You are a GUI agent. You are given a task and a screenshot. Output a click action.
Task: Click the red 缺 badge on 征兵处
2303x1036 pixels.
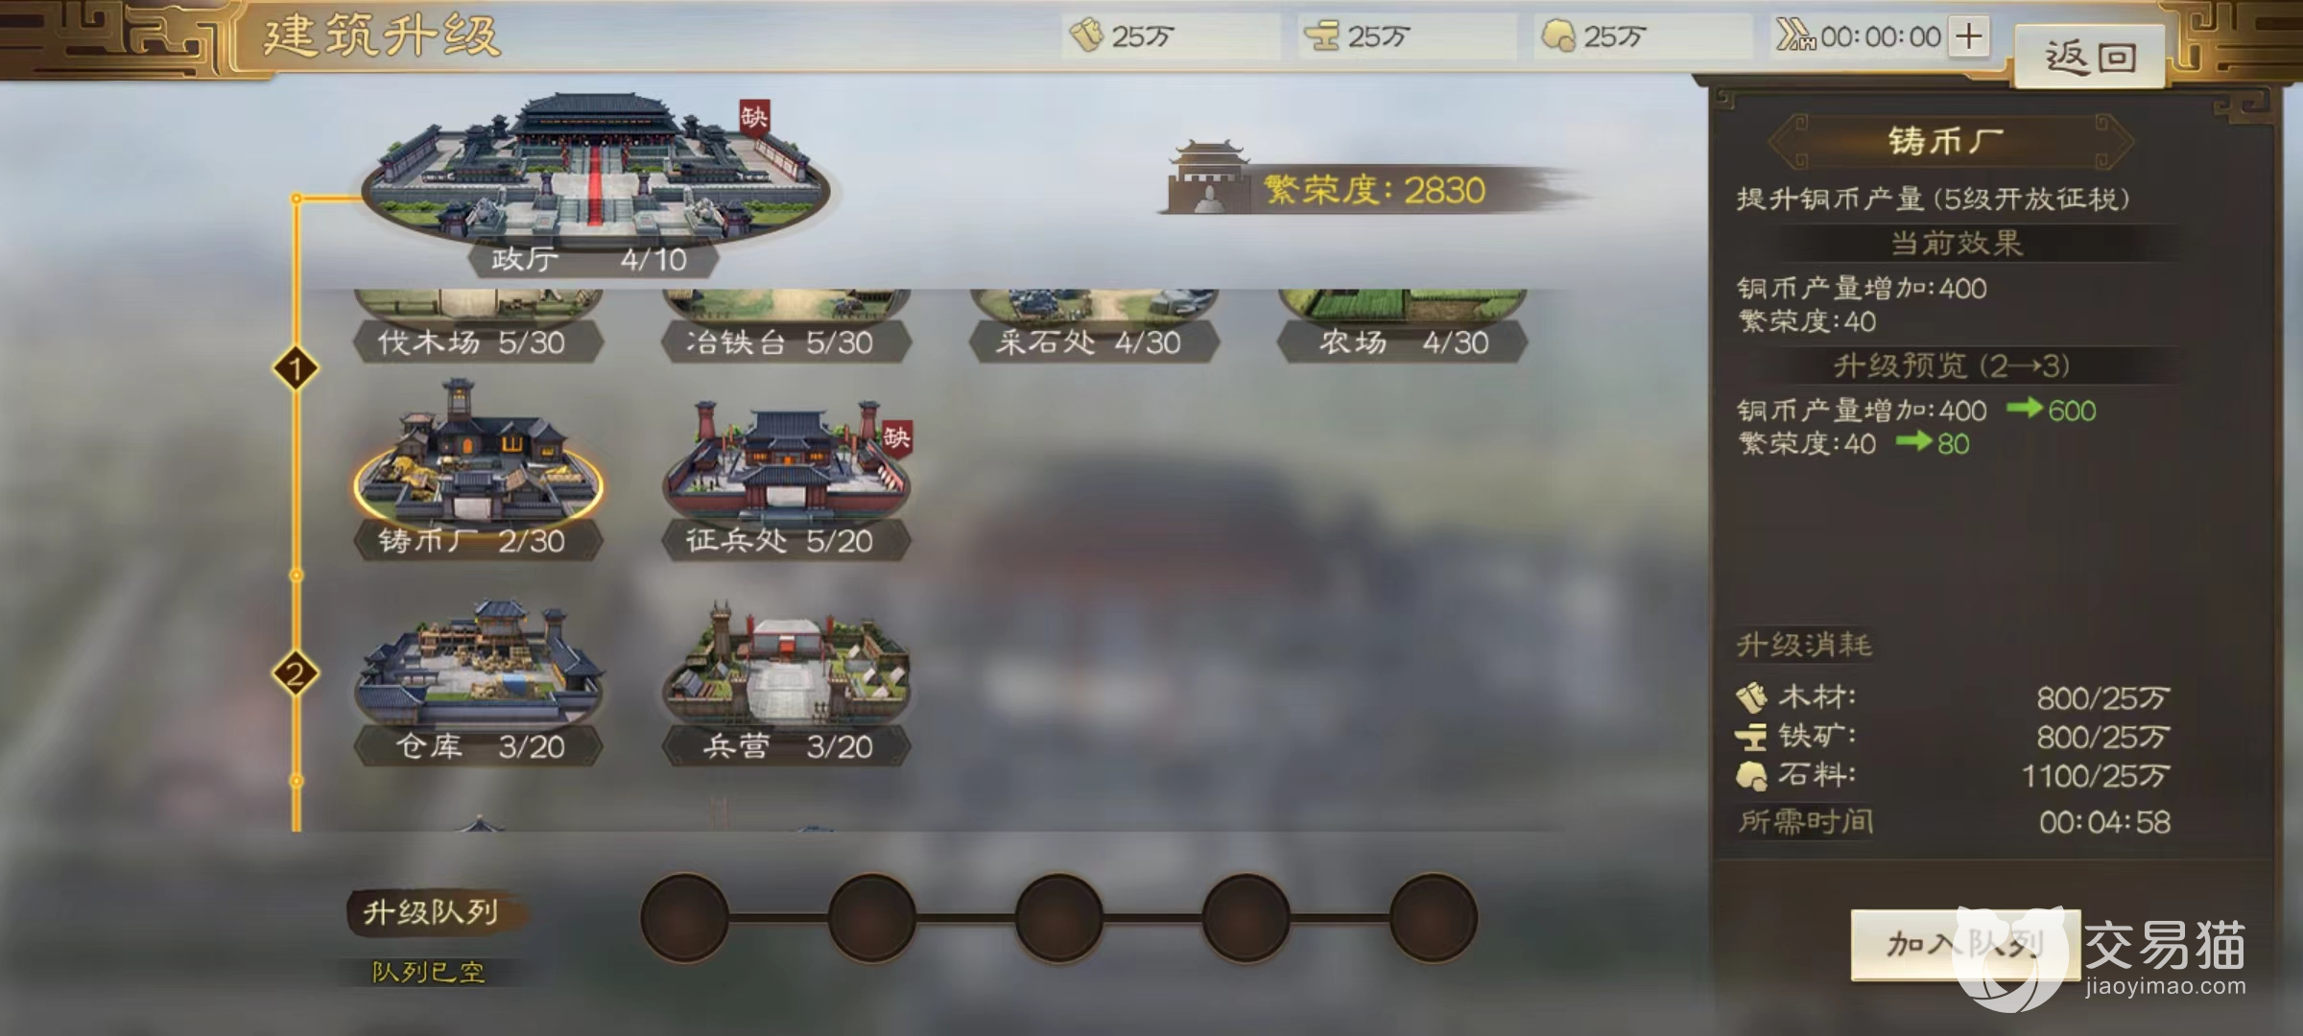pyautogui.click(x=896, y=439)
